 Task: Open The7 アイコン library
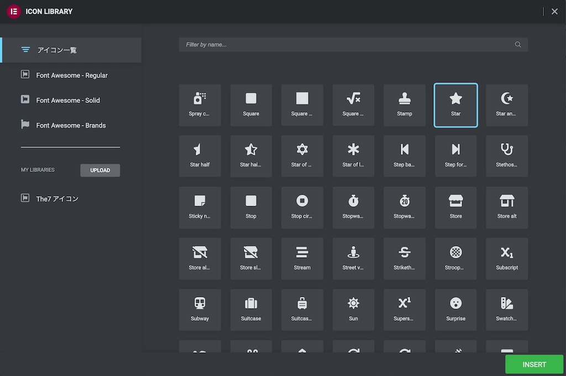(57, 199)
